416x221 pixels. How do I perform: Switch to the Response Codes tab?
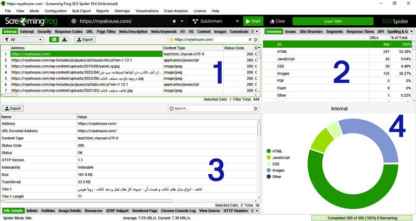point(69,31)
